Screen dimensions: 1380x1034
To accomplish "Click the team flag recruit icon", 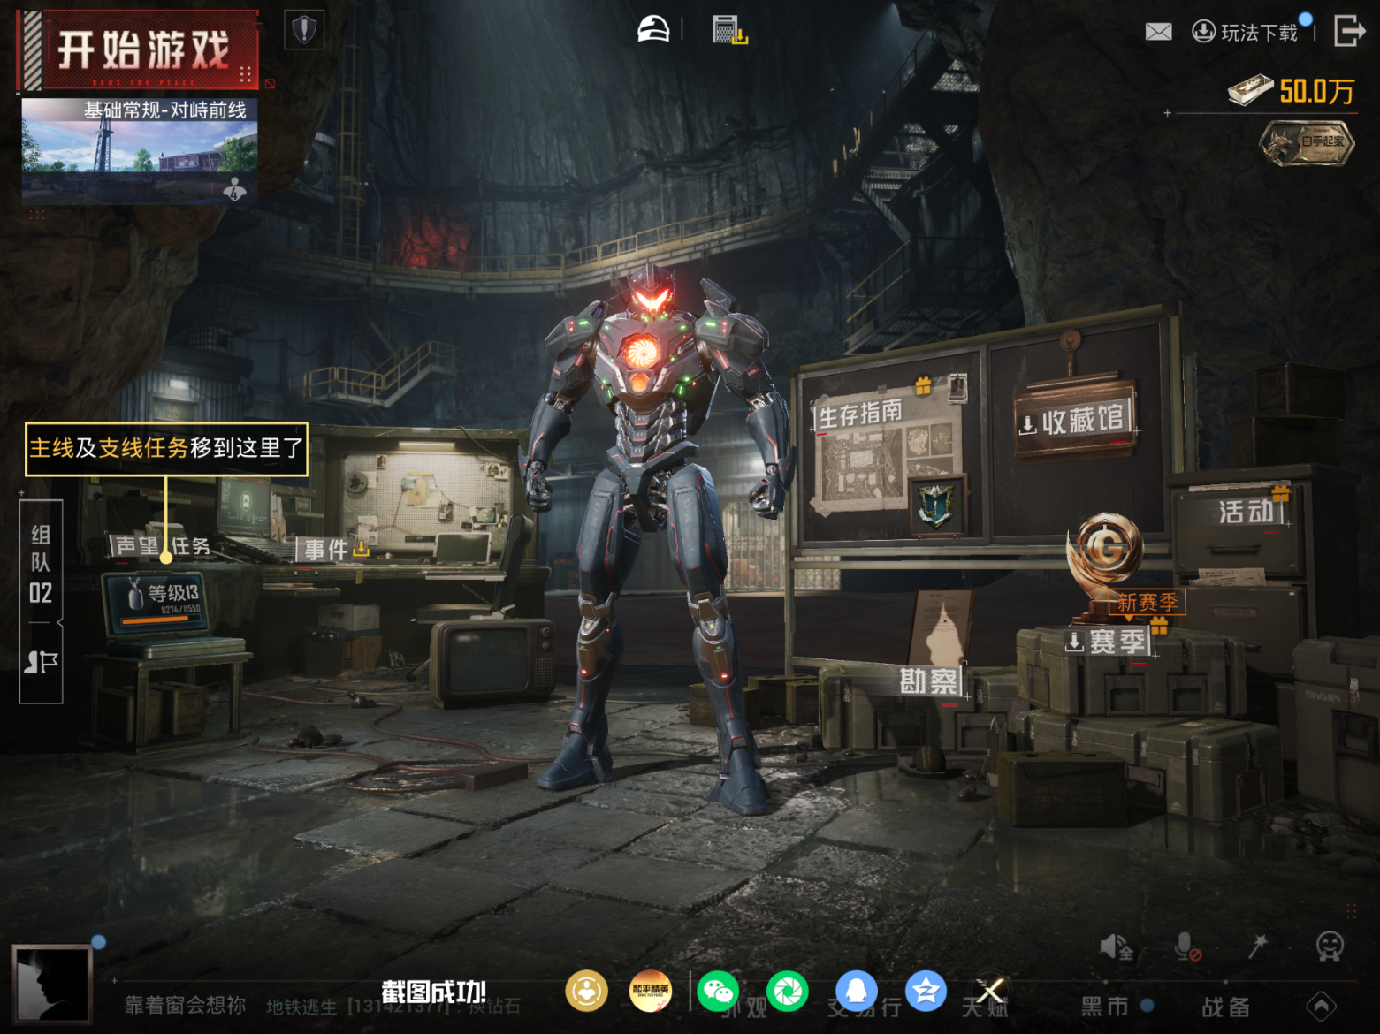I will point(41,662).
